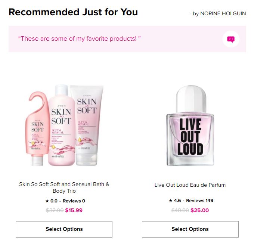Click the Recommended Just for You heading
Image resolution: width=276 pixels, height=251 pixels.
[x=73, y=12]
